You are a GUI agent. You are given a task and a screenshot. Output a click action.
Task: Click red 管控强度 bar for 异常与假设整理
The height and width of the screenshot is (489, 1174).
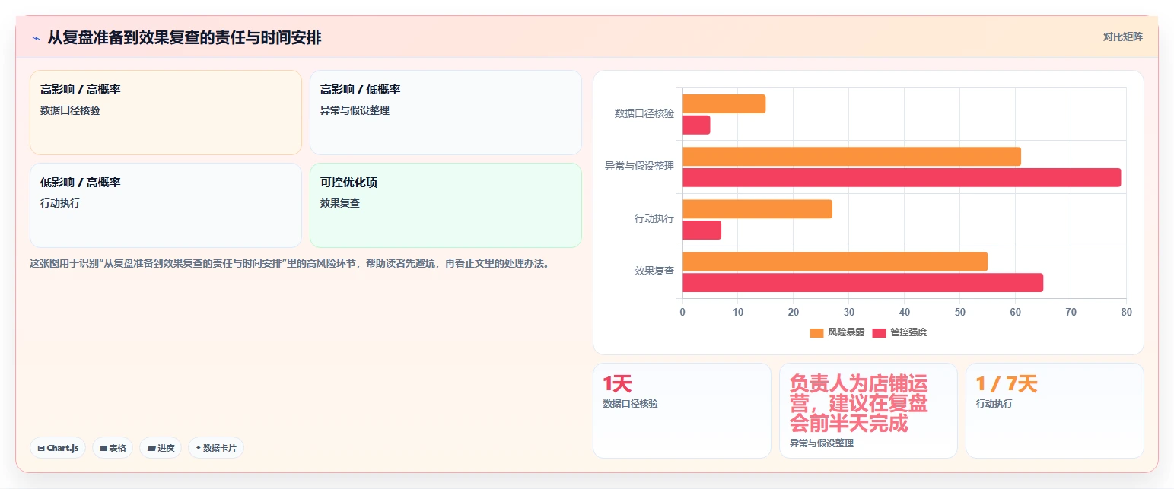(902, 177)
